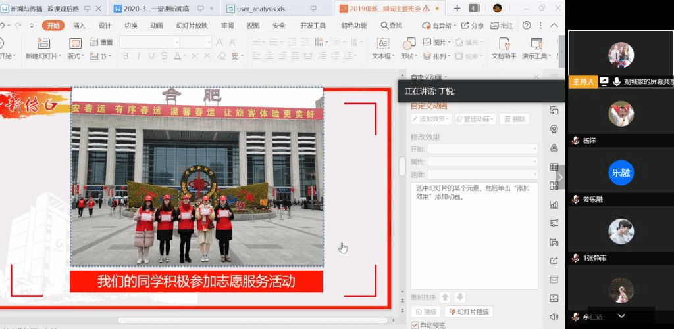The height and width of the screenshot is (329, 674).
Task: Open the Insert (插入) ribbon tab
Action: (79, 26)
